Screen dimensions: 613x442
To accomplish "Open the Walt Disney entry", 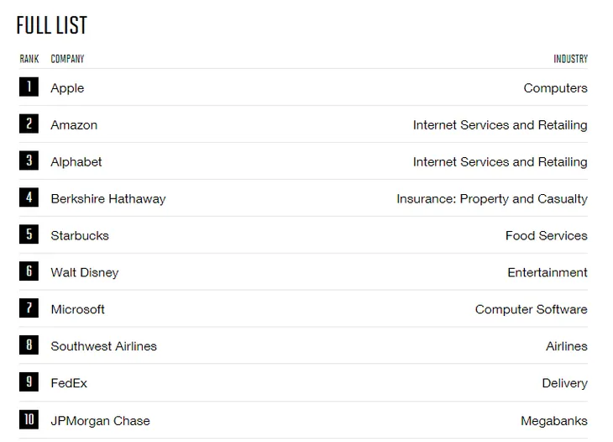I will click(85, 272).
